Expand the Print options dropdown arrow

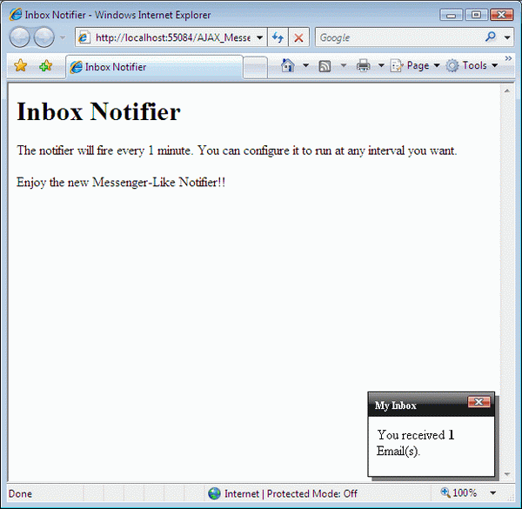click(x=381, y=65)
